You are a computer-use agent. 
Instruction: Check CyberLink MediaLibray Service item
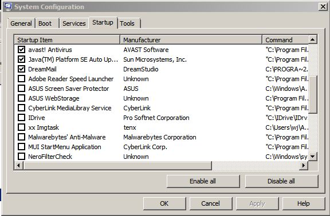point(21,107)
